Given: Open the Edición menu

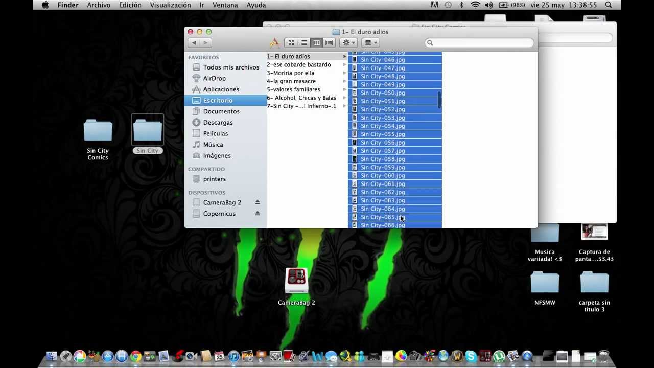Looking at the screenshot, I should [130, 5].
